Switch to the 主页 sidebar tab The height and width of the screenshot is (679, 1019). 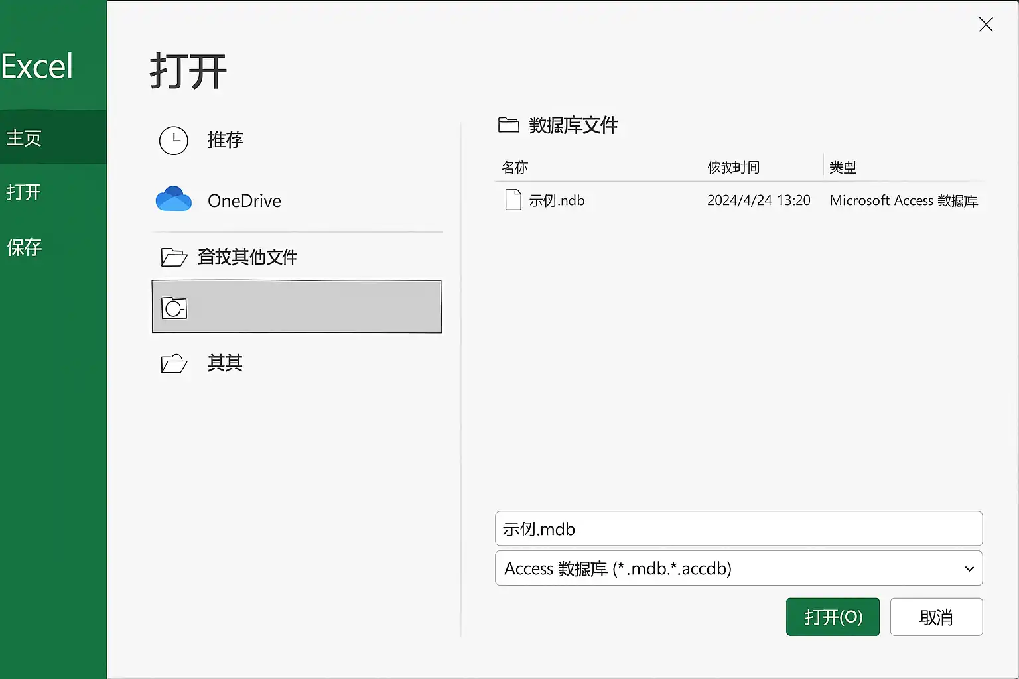24,137
